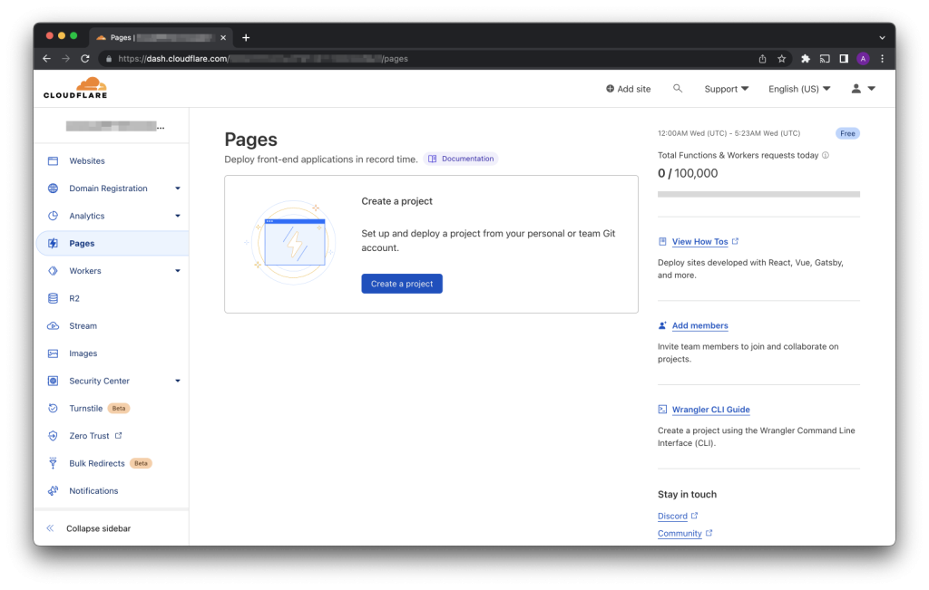This screenshot has width=929, height=590.
Task: Open the user account profile menu
Action: (862, 89)
